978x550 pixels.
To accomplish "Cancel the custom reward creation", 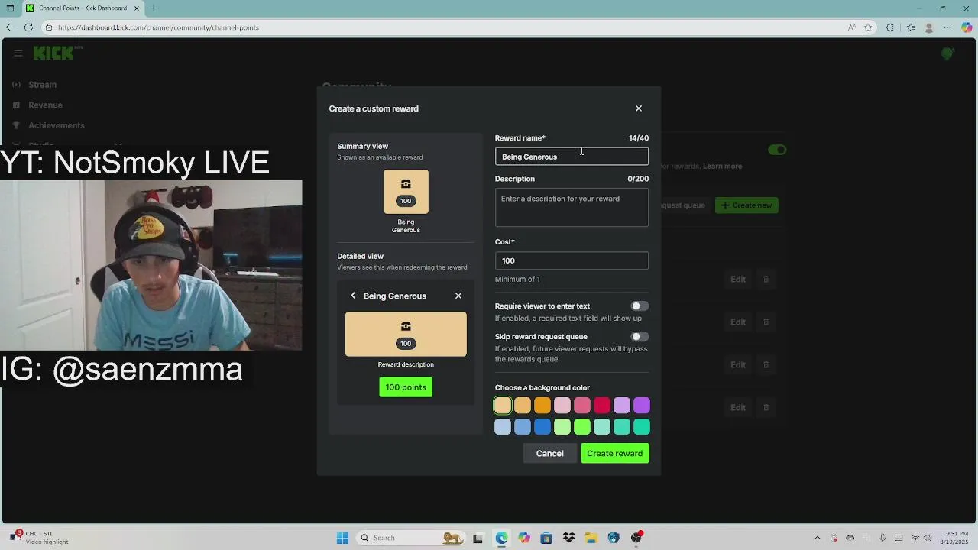I will tap(549, 454).
